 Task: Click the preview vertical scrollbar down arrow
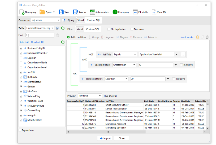click(208, 128)
